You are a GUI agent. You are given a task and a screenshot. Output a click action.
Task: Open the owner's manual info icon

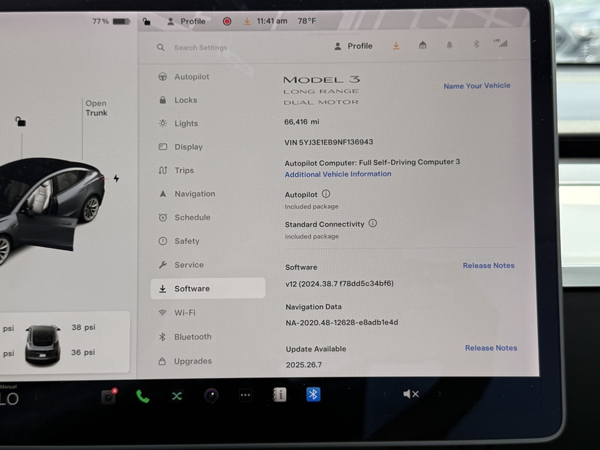(279, 394)
